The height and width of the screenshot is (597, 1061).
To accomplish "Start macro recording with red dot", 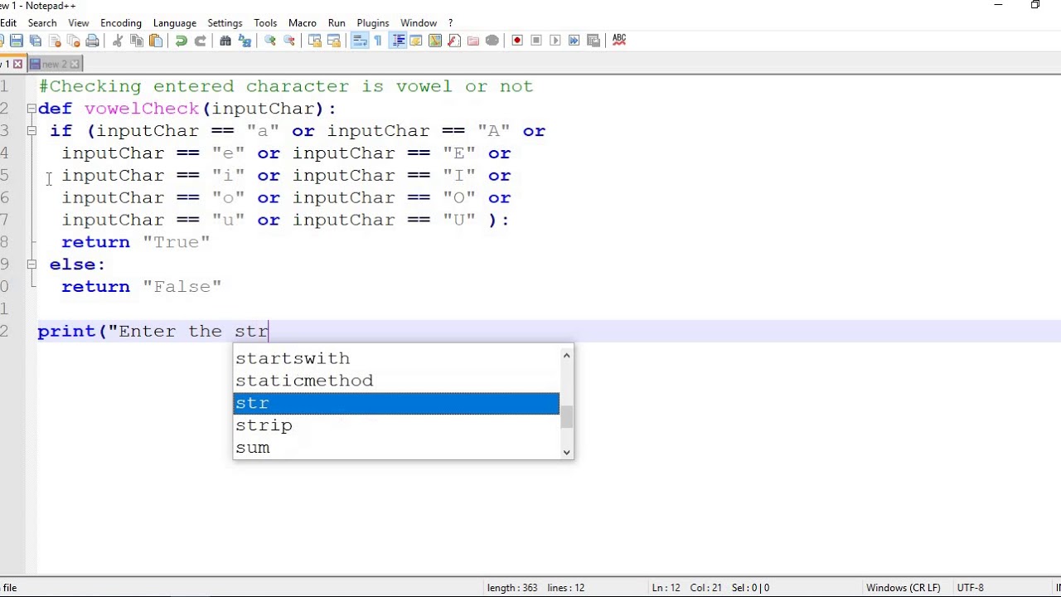I will tap(517, 41).
